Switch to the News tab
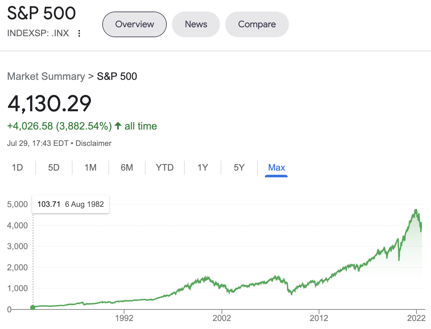 (196, 24)
